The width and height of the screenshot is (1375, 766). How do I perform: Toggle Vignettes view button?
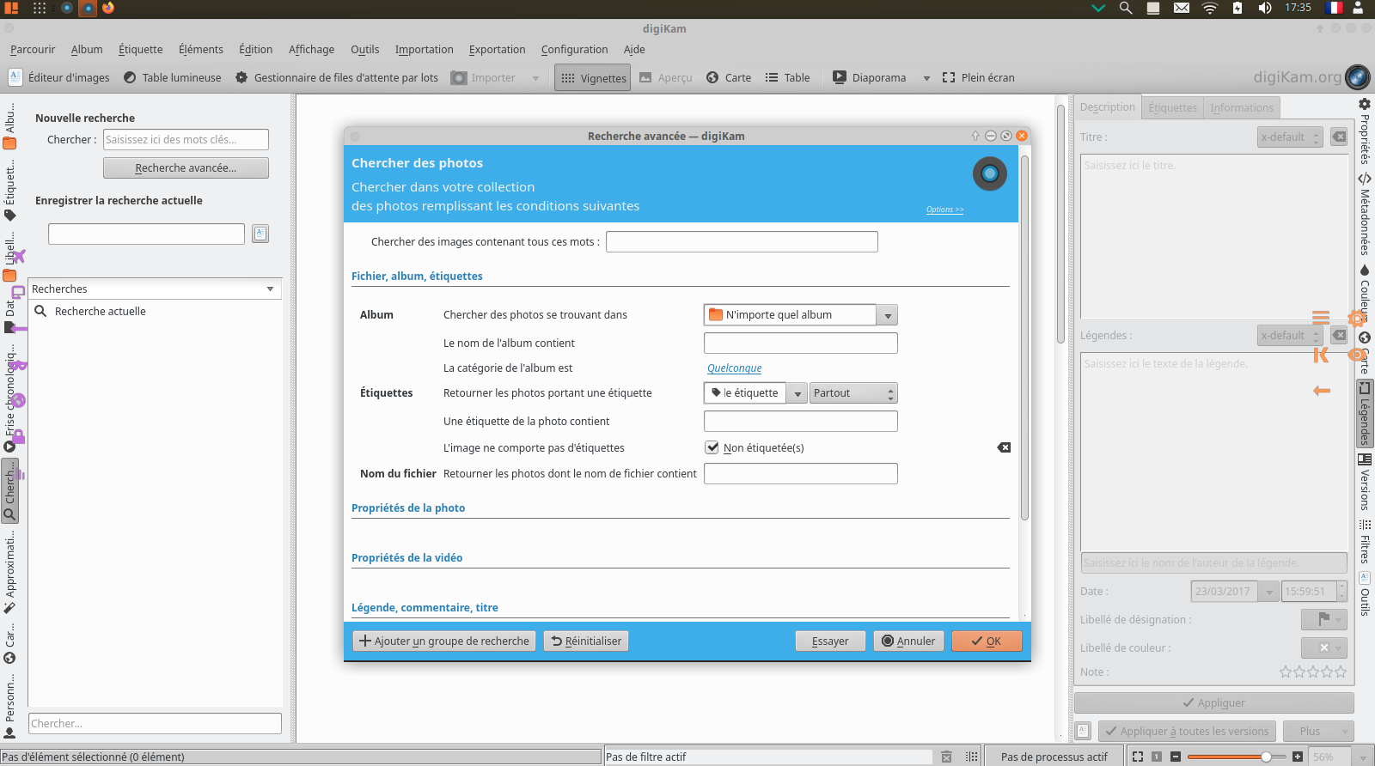(593, 78)
